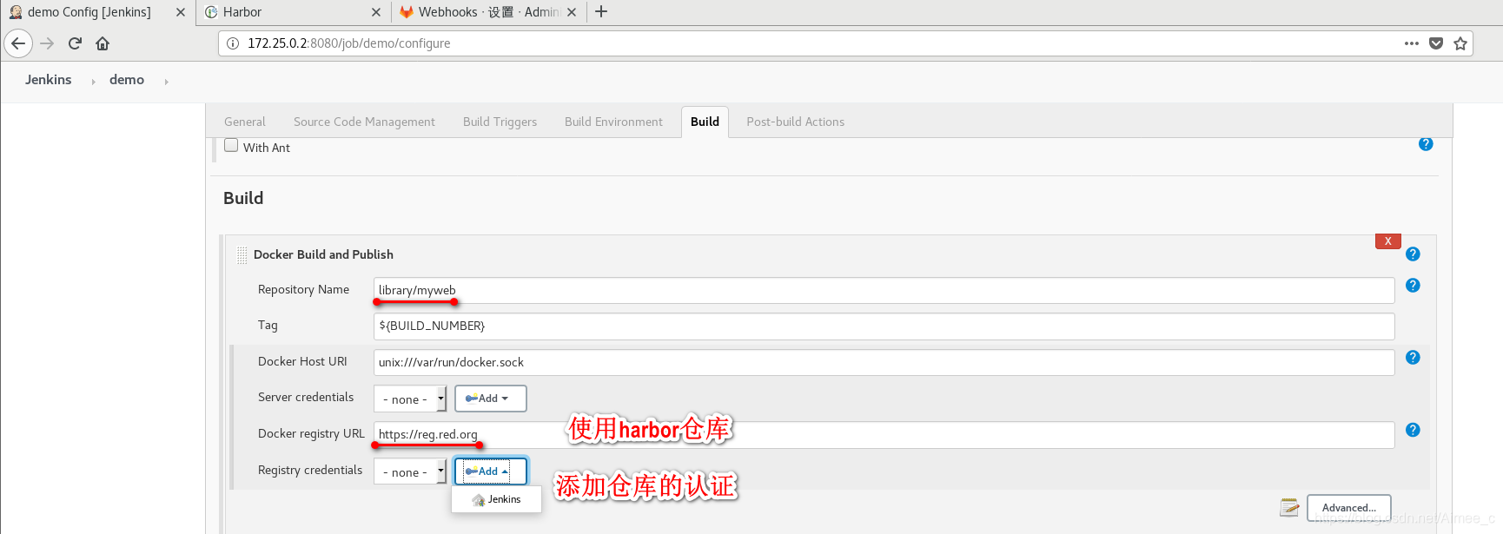Delete the Docker Build and Publish step

tap(1388, 241)
